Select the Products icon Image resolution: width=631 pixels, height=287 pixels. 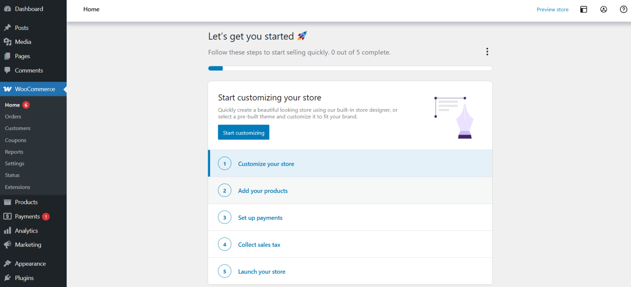pyautogui.click(x=7, y=202)
